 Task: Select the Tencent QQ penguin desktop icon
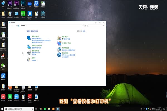3,56
